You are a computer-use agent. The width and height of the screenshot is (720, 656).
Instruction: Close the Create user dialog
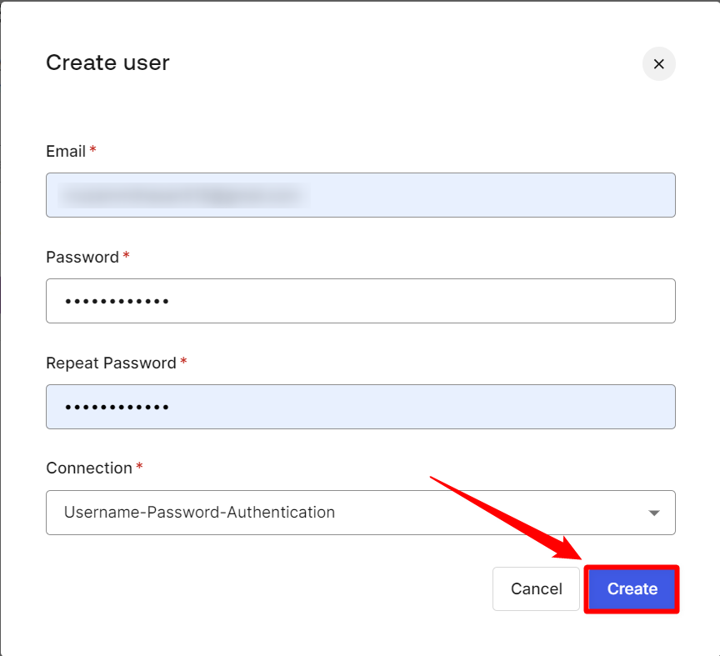(658, 64)
